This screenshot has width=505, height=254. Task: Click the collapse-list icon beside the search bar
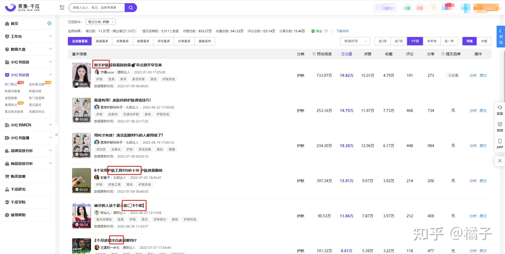62,8
